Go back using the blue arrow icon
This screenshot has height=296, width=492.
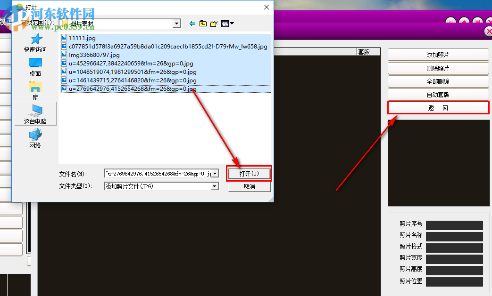tap(192, 24)
